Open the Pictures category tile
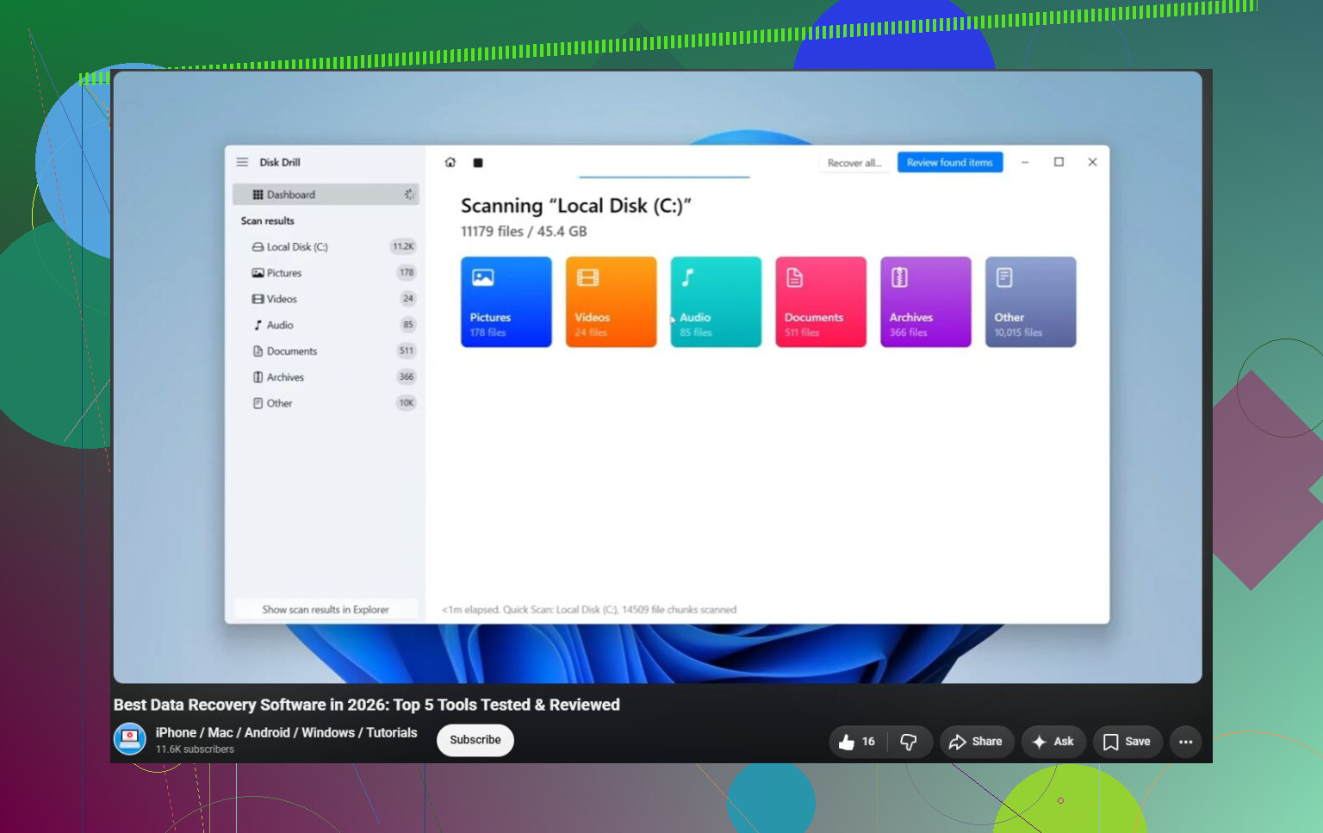The image size is (1323, 833). click(x=506, y=301)
